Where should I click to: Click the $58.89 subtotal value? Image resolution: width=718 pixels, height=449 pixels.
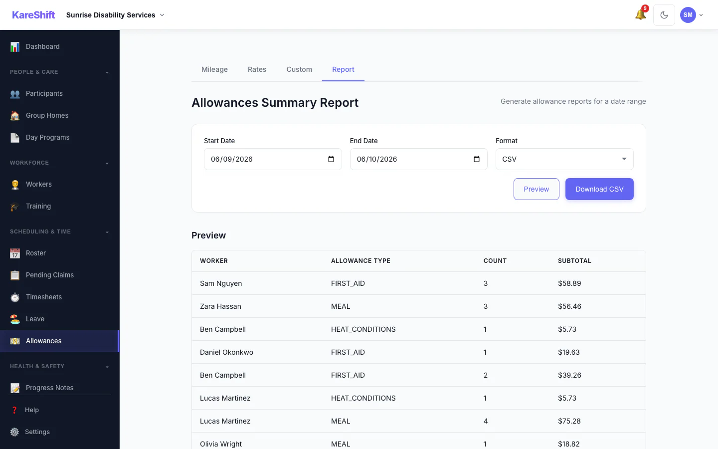pos(569,283)
